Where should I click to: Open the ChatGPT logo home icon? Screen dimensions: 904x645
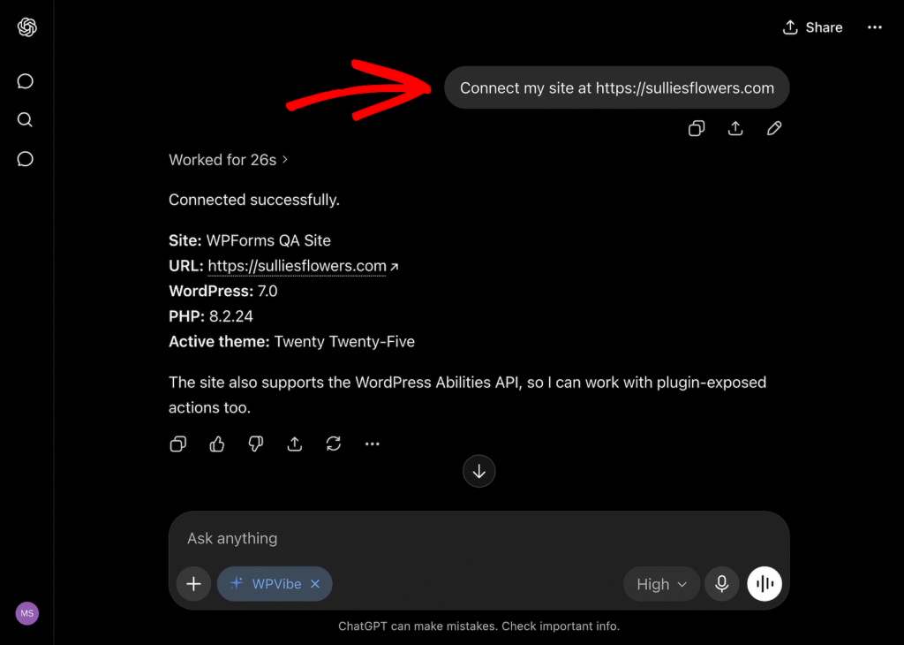[x=27, y=27]
